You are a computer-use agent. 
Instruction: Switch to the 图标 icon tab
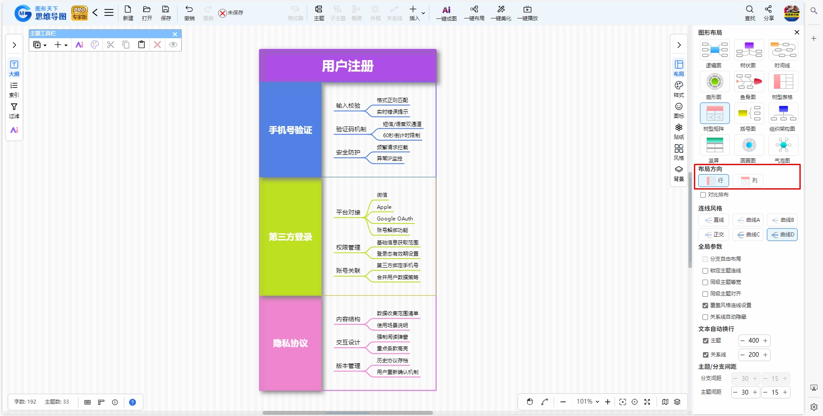click(679, 110)
